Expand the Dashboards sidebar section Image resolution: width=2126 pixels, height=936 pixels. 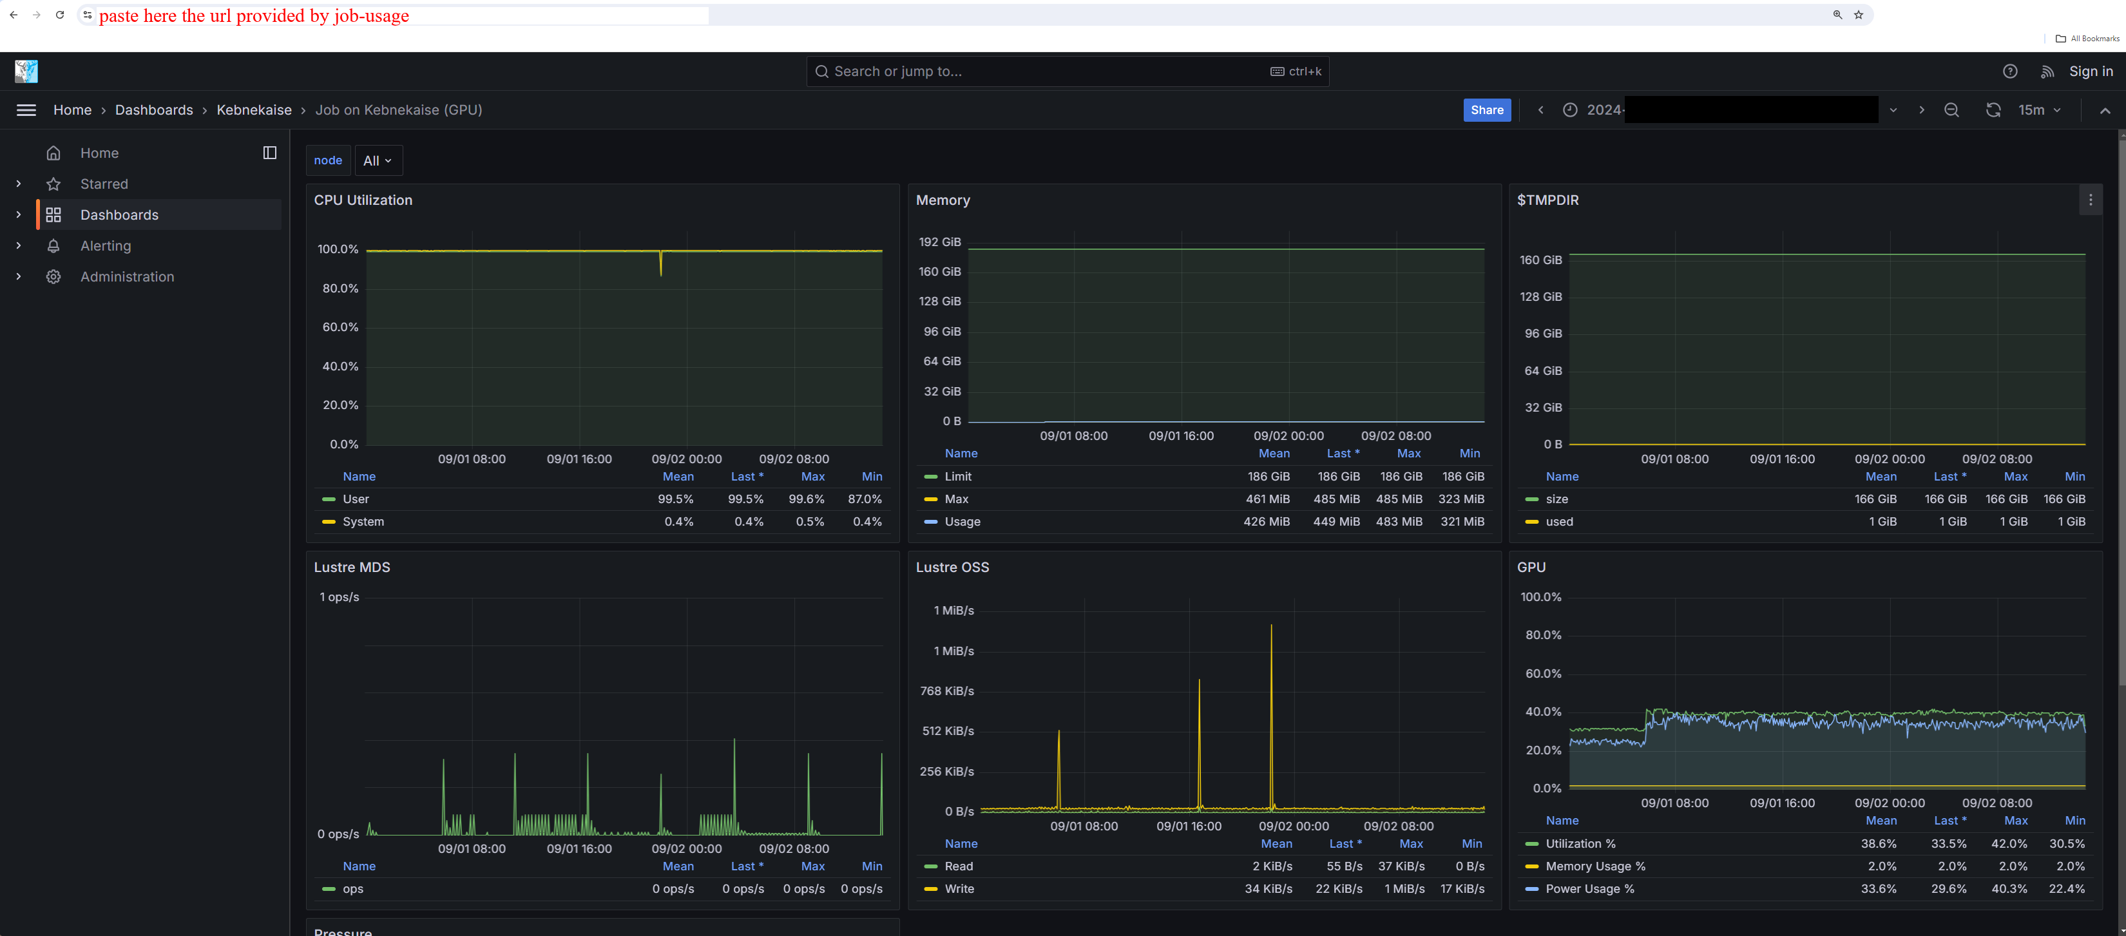[x=18, y=215]
